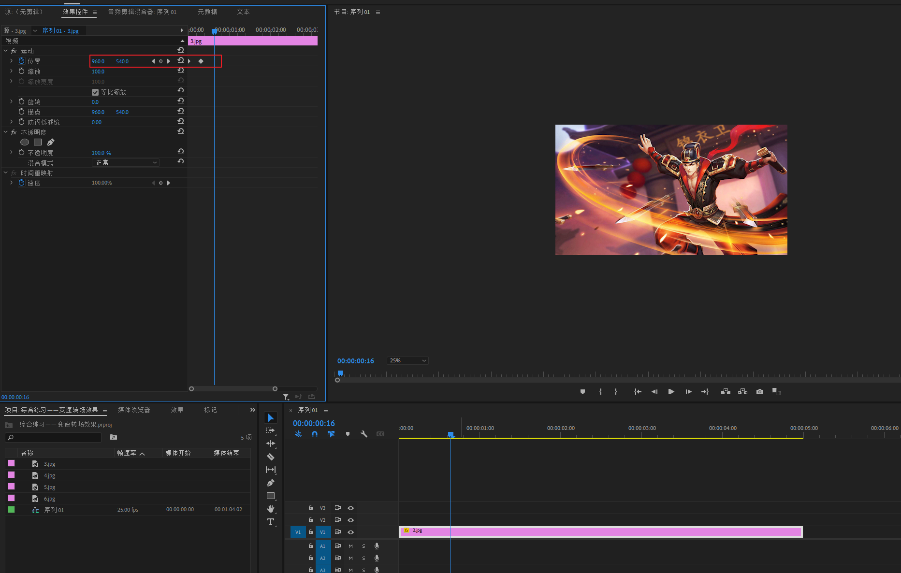Viewport: 901px width, 573px height.
Task: Expand the 旋转 rotation property
Action: click(x=11, y=102)
